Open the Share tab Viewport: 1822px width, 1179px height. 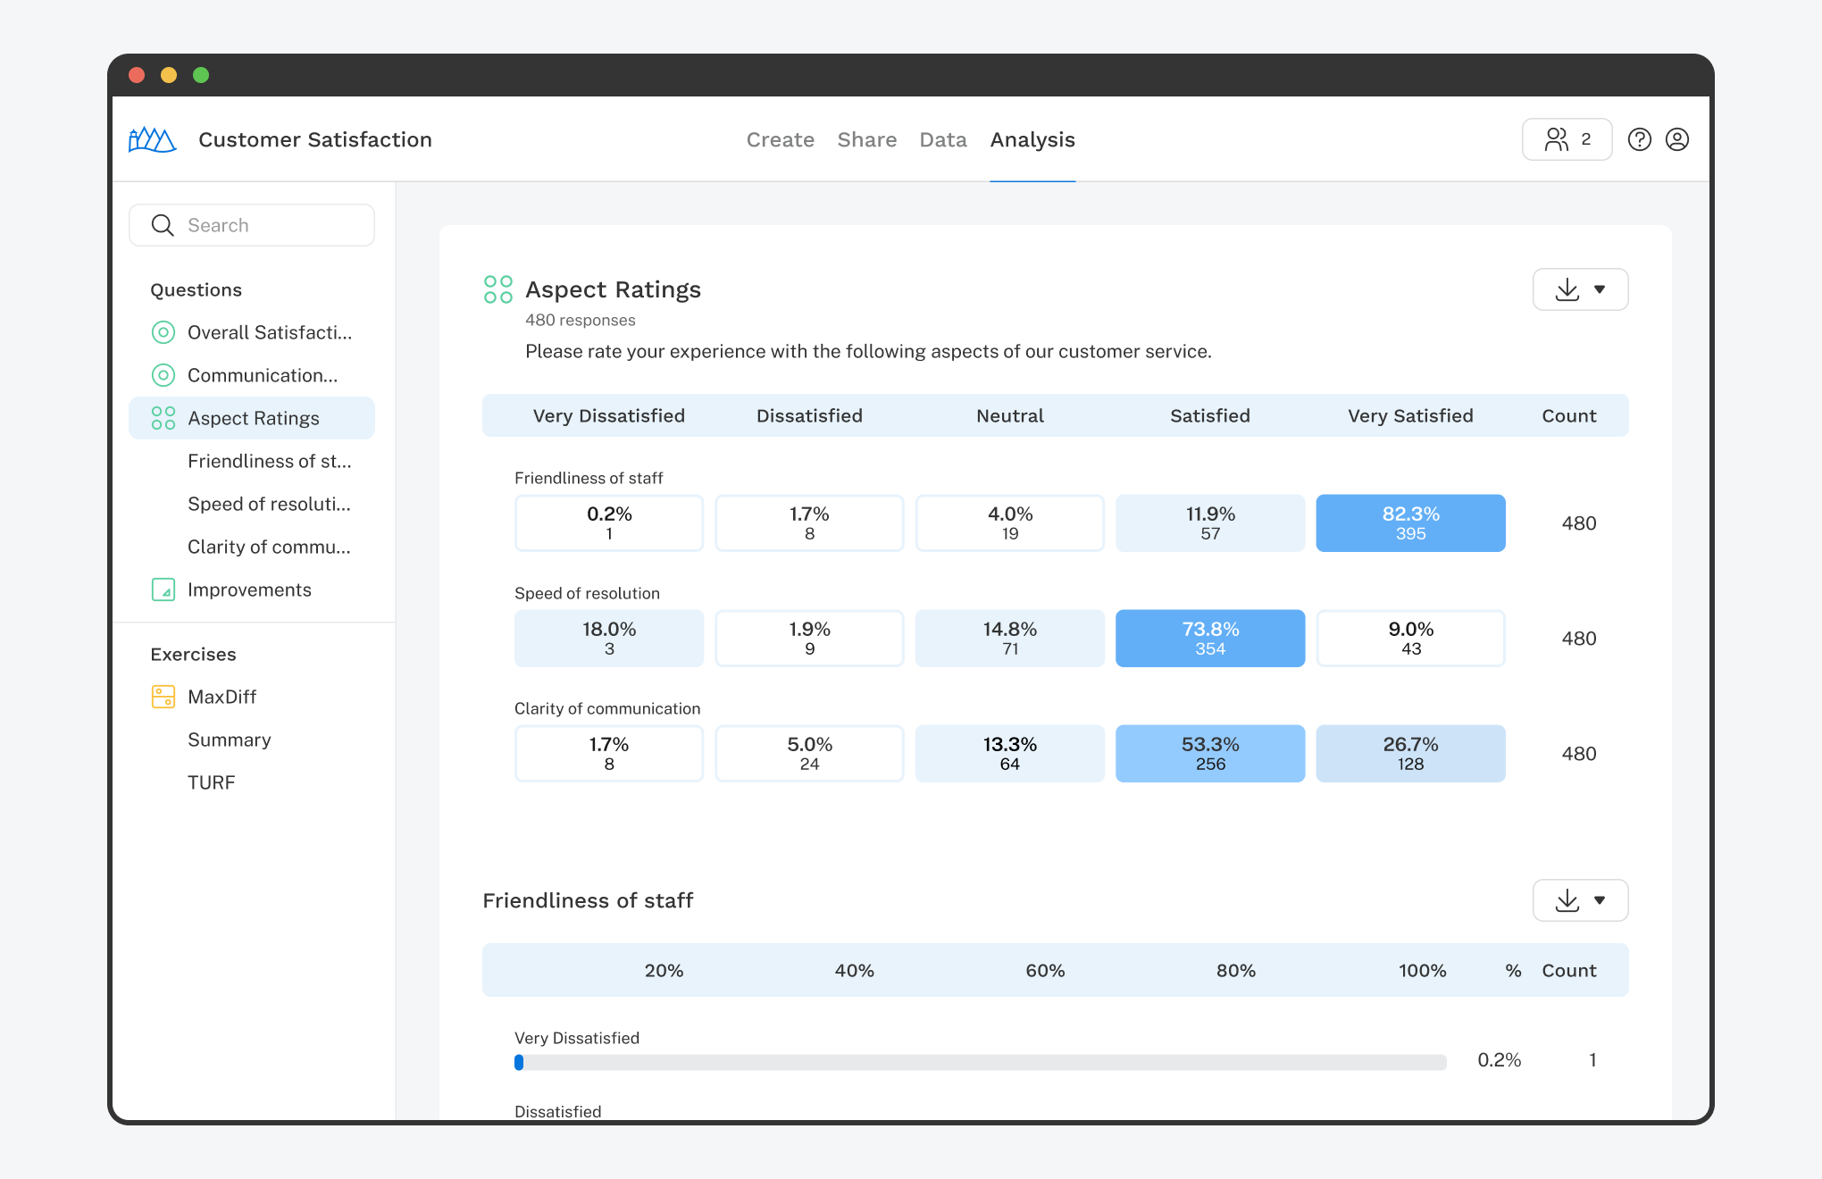pos(866,139)
